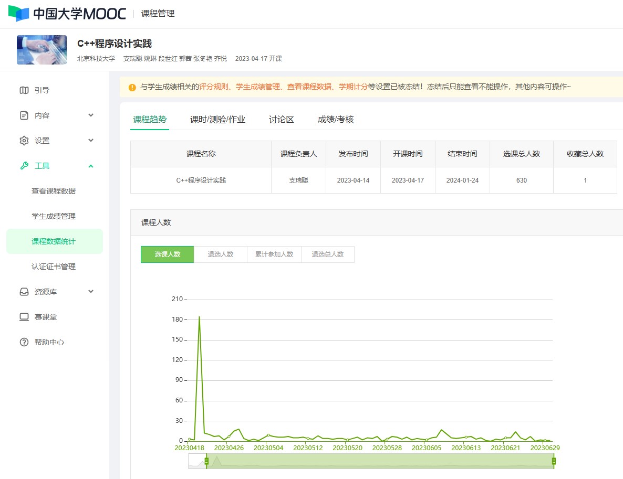The width and height of the screenshot is (623, 479).
Task: Expand the 设置 menu chevron
Action: click(91, 141)
